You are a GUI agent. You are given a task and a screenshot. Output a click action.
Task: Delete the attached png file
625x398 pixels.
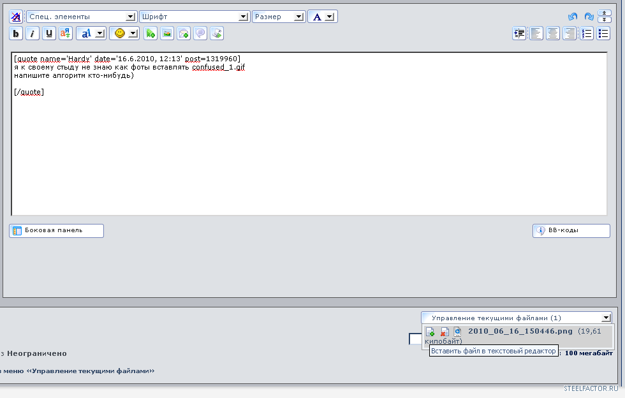444,332
